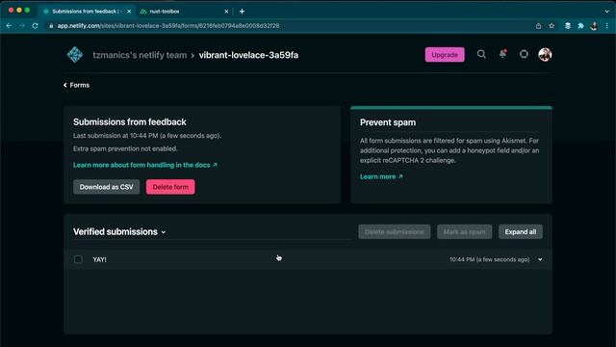Open the notifications bell icon
This screenshot has height=347, width=616.
[502, 54]
